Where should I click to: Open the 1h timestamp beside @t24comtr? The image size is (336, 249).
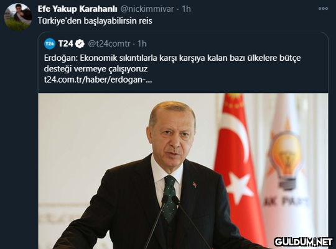[x=142, y=43]
